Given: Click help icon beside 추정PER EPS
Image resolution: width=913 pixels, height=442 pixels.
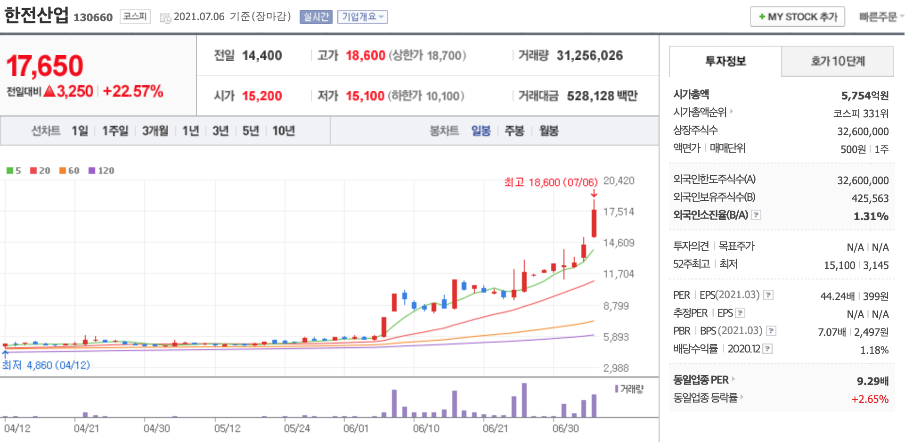Looking at the screenshot, I should point(740,313).
